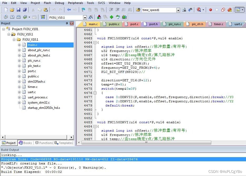Switch to the timer.c editor tab
The image size is (246, 176).
pos(217,24)
